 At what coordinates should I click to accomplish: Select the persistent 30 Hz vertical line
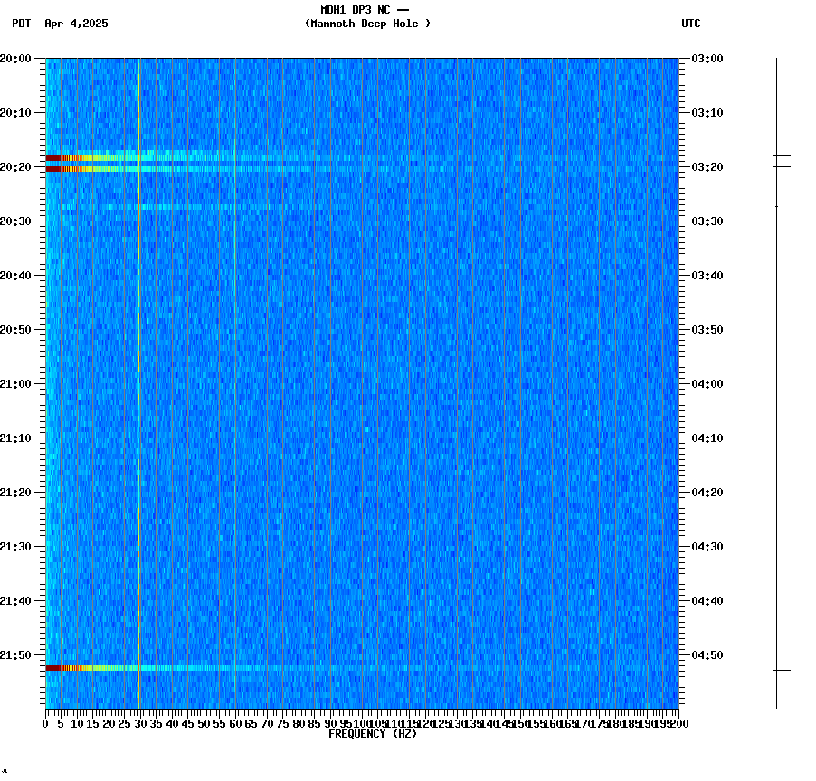click(x=138, y=362)
